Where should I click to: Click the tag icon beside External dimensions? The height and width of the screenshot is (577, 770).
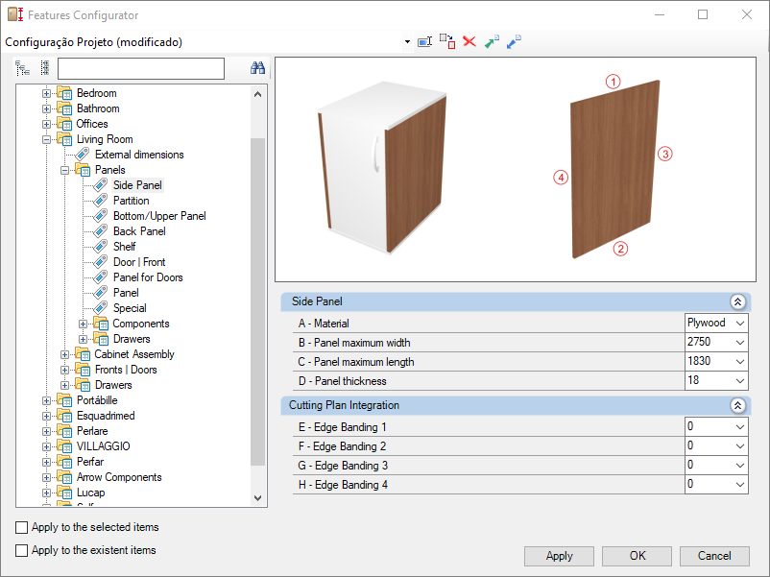coord(83,155)
